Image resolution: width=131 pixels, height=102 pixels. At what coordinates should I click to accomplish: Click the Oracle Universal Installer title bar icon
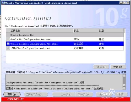point(3,3)
